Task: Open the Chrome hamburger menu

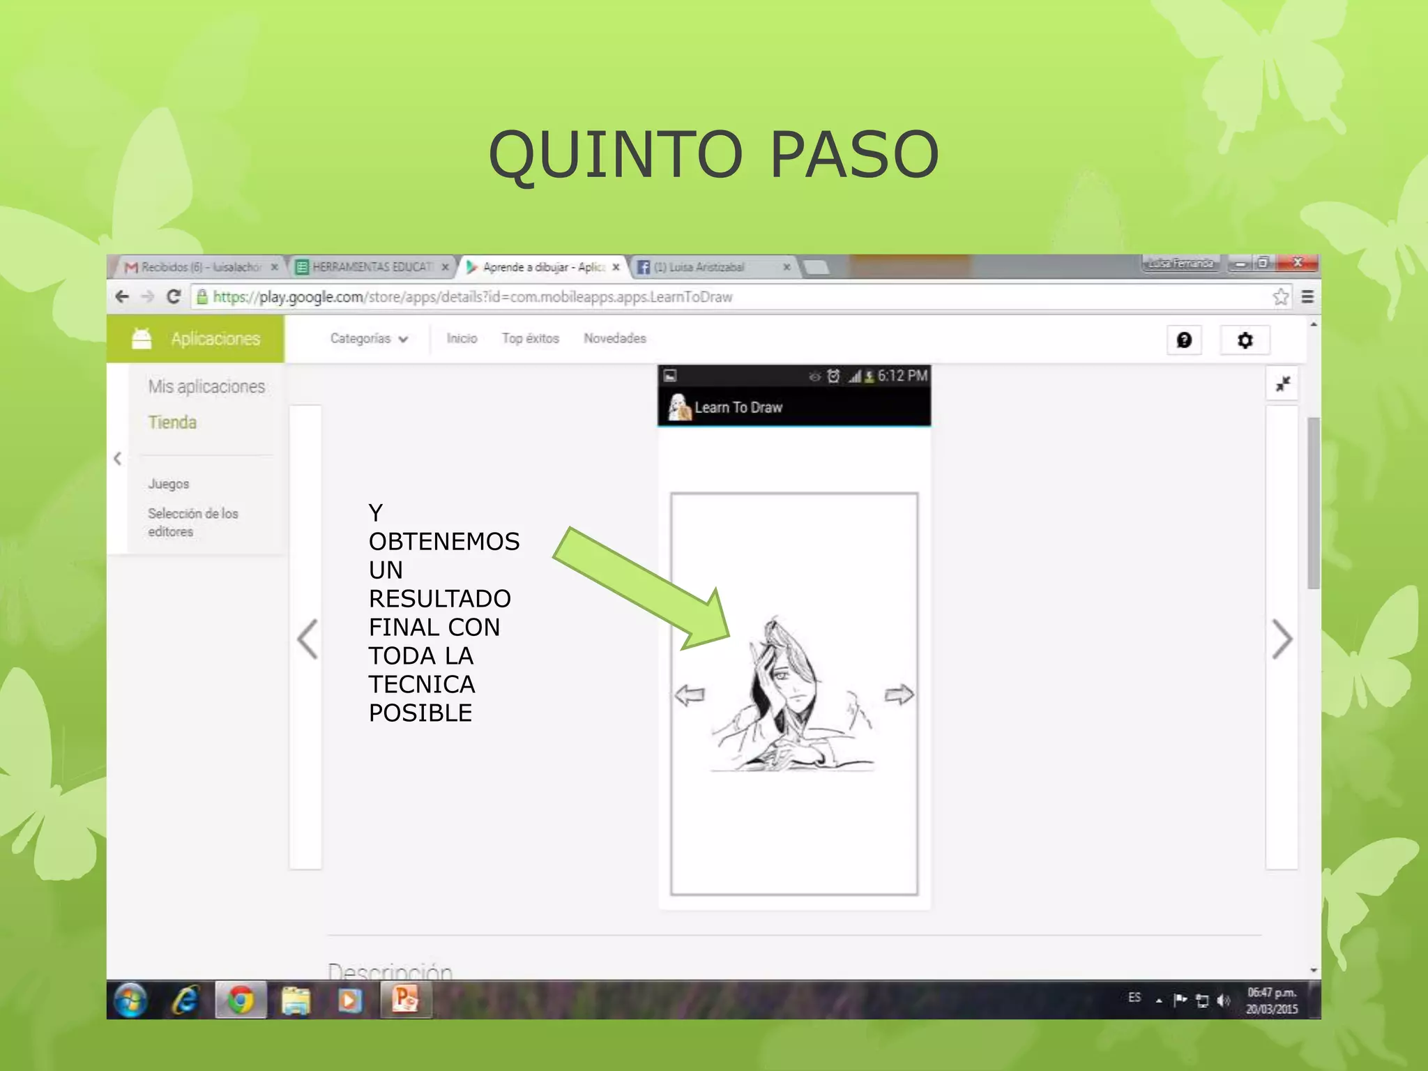Action: pyautogui.click(x=1307, y=297)
